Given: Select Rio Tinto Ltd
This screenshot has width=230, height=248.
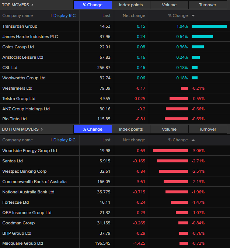Looking at the screenshot, I should pos(14,119).
